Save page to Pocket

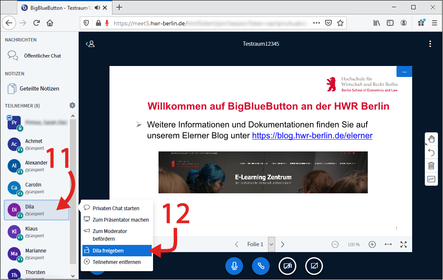[328, 23]
